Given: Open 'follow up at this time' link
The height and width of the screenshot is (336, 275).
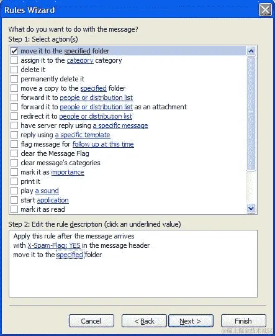Looking at the screenshot, I should tap(103, 144).
